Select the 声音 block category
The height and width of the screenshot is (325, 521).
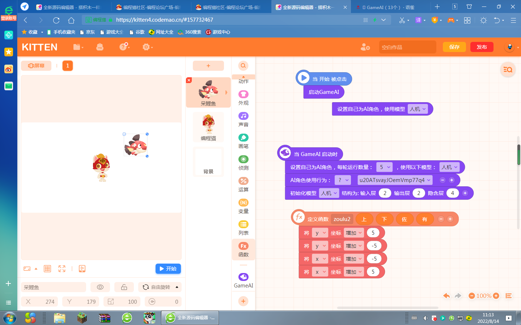243,119
